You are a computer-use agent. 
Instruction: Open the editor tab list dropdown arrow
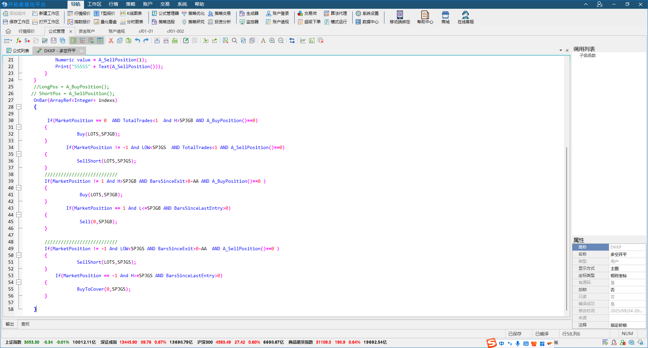(561, 50)
